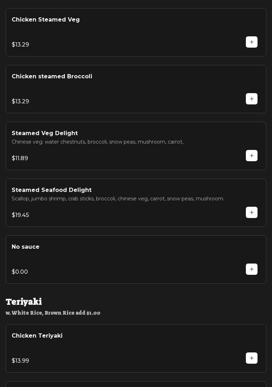This screenshot has height=387, width=272.
Task: Click the Steamed Seafood Delight ingredients text
Action: [118, 199]
